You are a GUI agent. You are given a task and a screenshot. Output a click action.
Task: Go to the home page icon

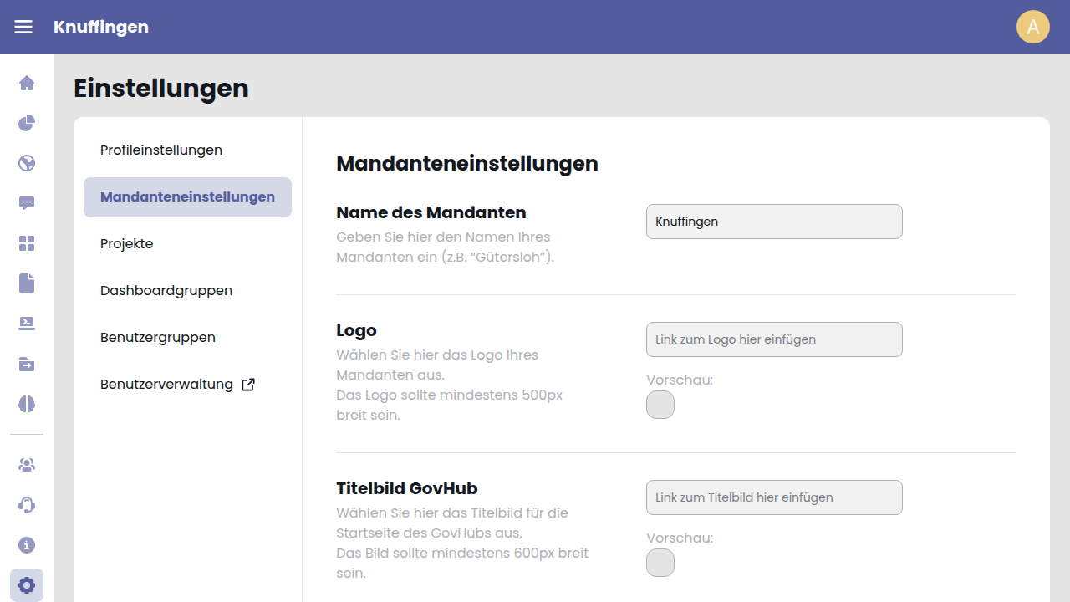pyautogui.click(x=27, y=83)
